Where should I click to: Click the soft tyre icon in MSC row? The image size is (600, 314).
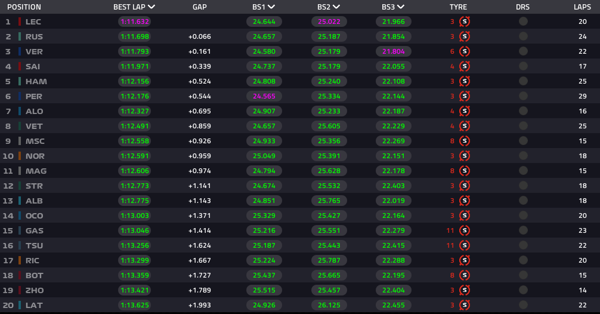tap(465, 141)
